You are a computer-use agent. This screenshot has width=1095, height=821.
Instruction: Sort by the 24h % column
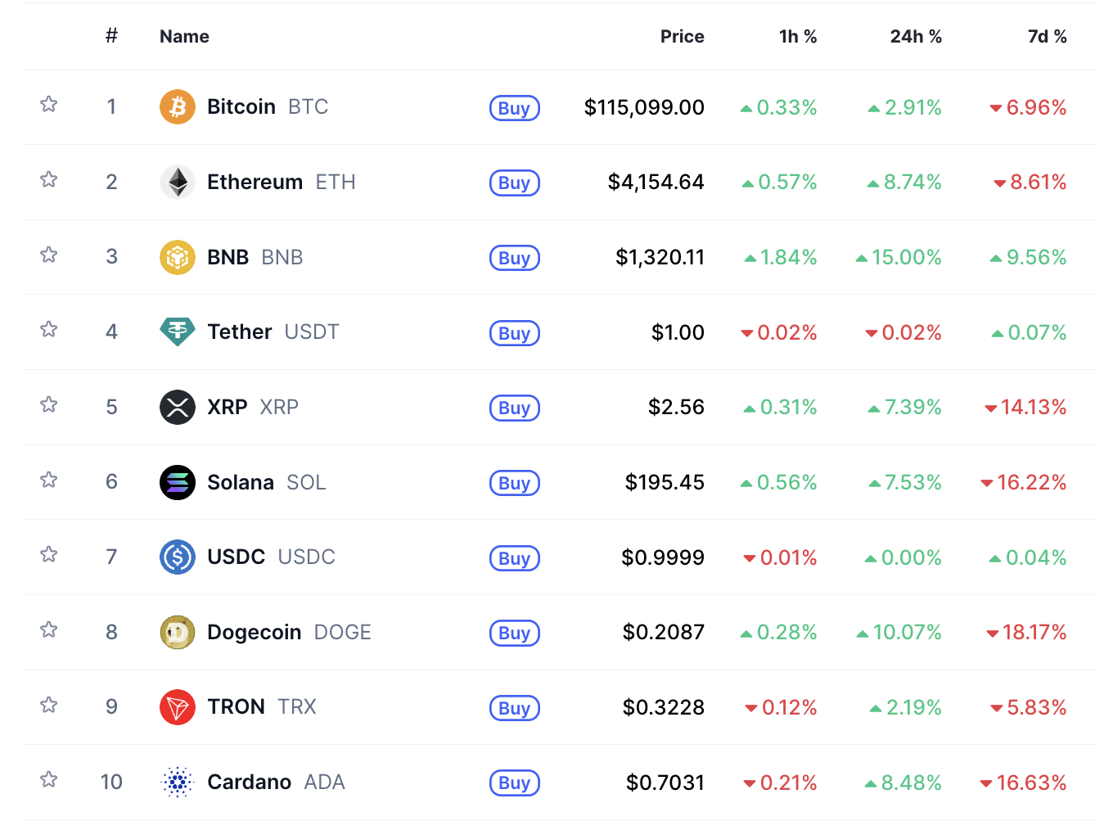pos(915,37)
